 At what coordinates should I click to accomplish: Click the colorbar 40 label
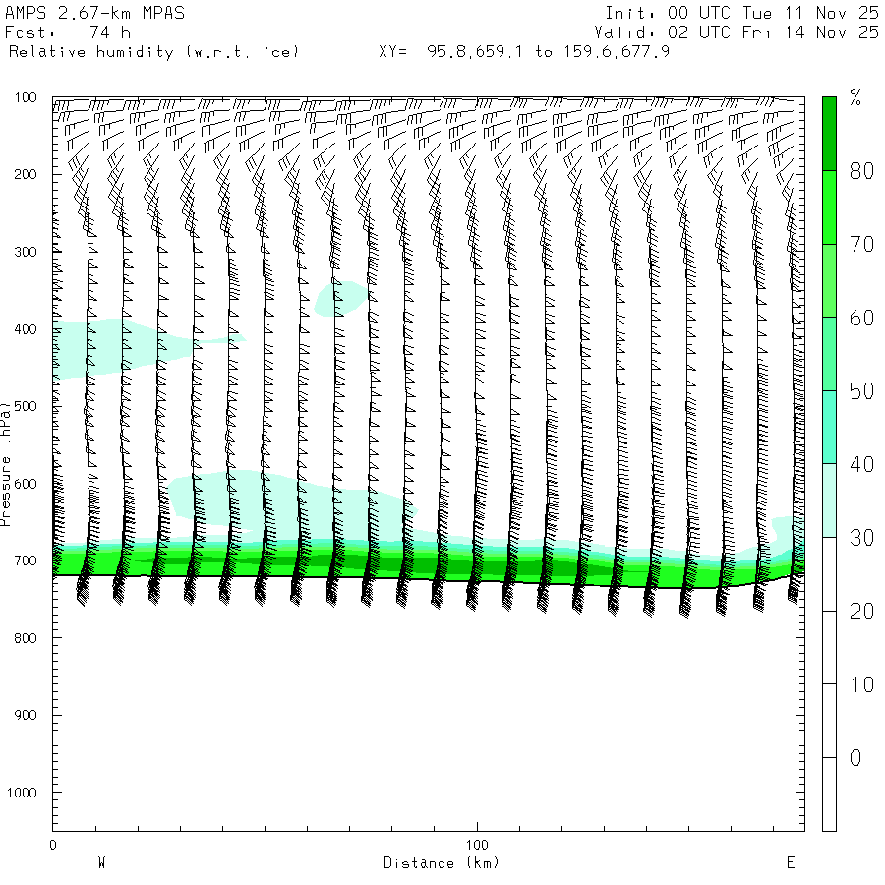pyautogui.click(x=861, y=464)
